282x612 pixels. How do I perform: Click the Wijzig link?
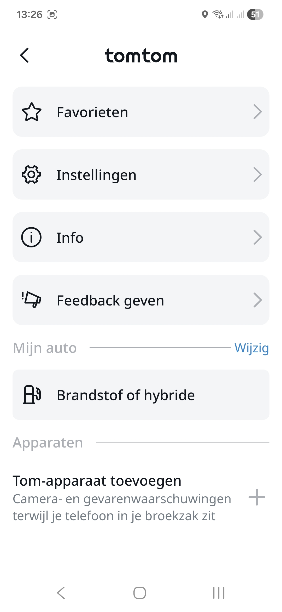click(x=252, y=348)
